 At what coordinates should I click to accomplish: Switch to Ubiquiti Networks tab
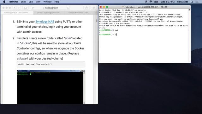[79, 13]
